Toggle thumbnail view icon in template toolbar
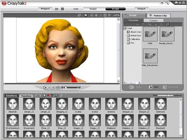Image resolution: width=187 pixels, height=140 pixels. tap(167, 24)
